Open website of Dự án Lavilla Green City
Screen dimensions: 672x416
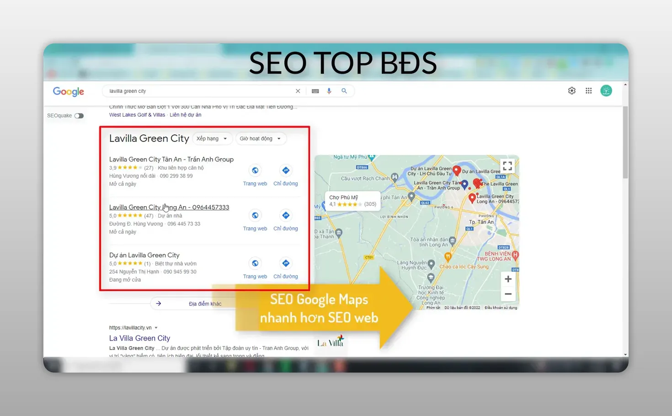coord(255,268)
